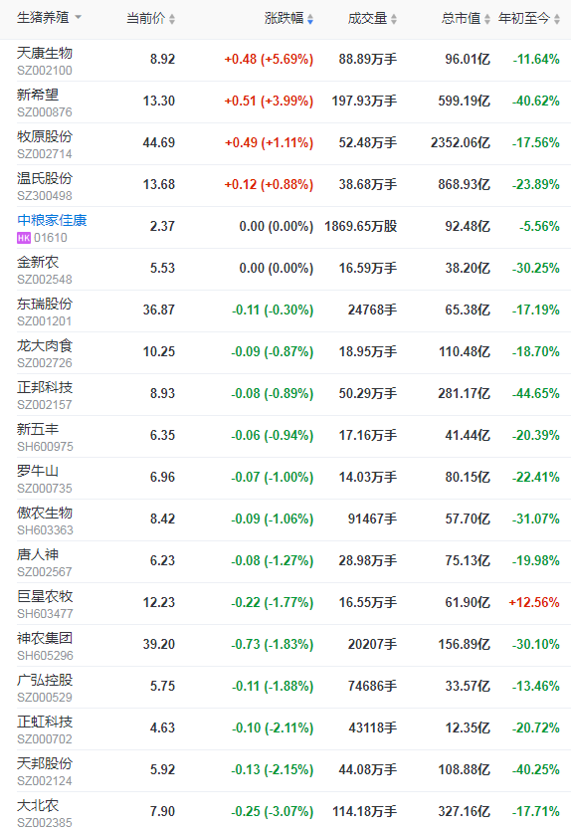The image size is (571, 830).
Task: Click 正邦科技 year-to-date -44.65%
Action: pyautogui.click(x=535, y=394)
